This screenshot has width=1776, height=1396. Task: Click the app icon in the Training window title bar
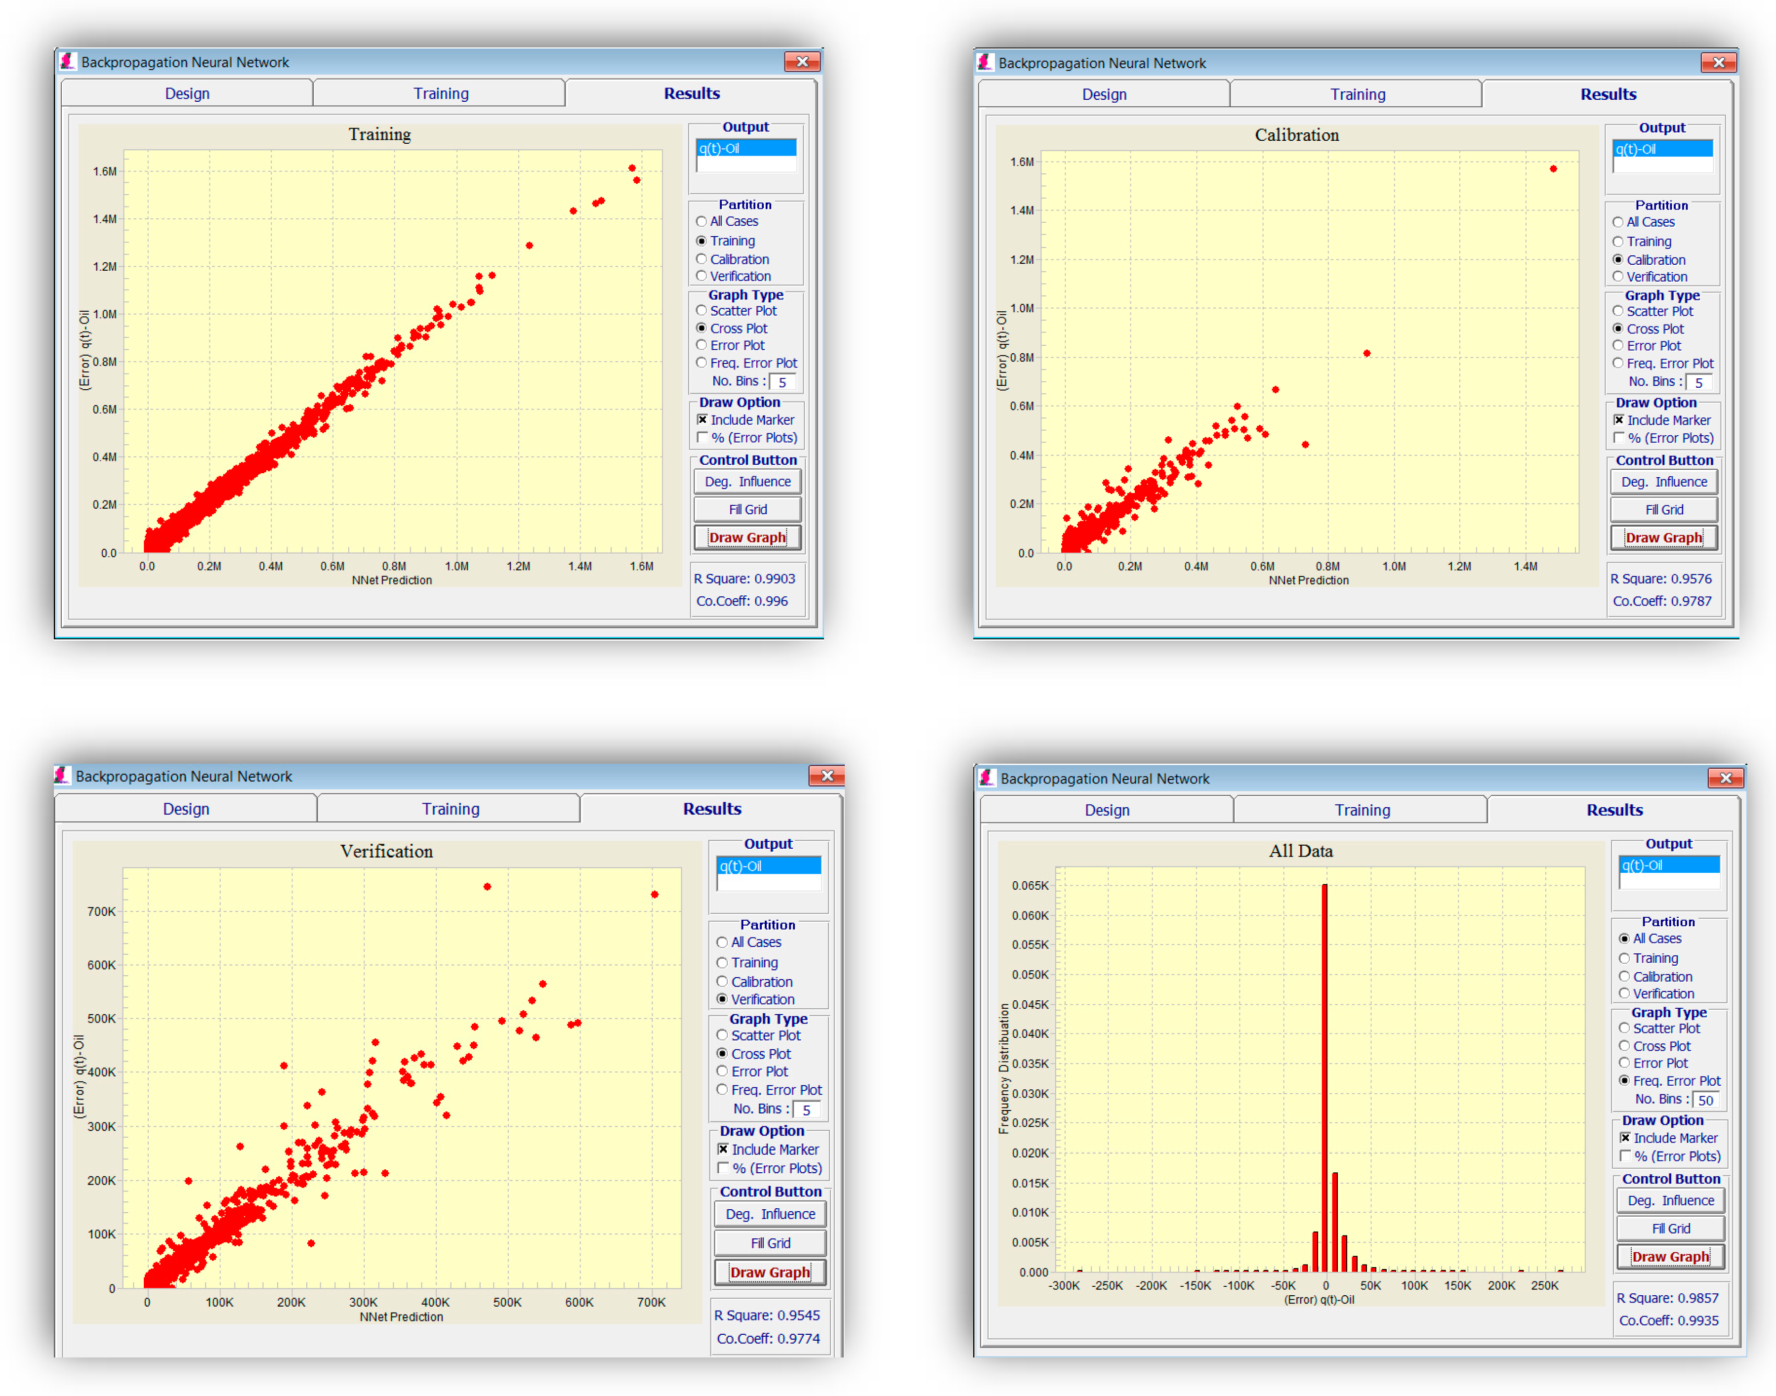coord(68,61)
